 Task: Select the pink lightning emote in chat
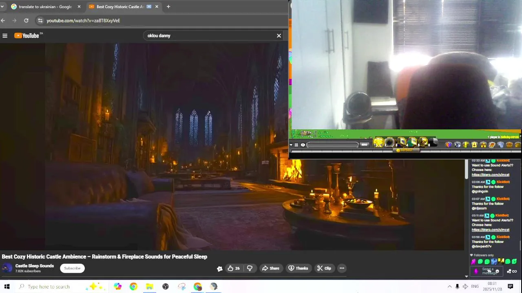click(473, 262)
